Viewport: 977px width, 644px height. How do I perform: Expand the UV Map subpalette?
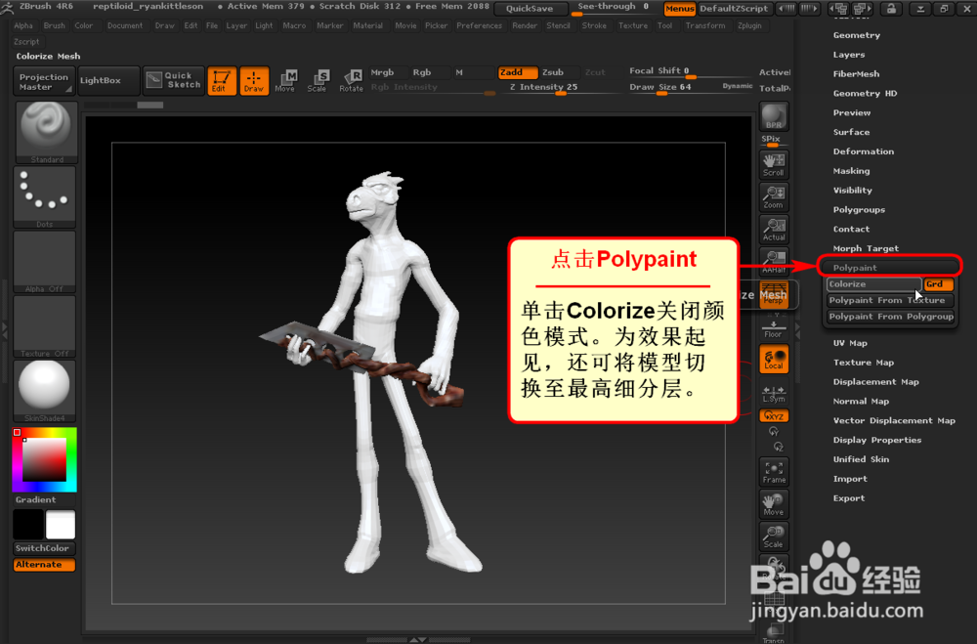click(850, 343)
